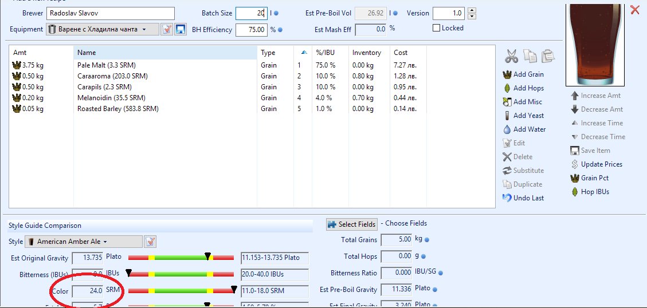
Task: Click the Add Grain icon
Action: click(x=507, y=74)
